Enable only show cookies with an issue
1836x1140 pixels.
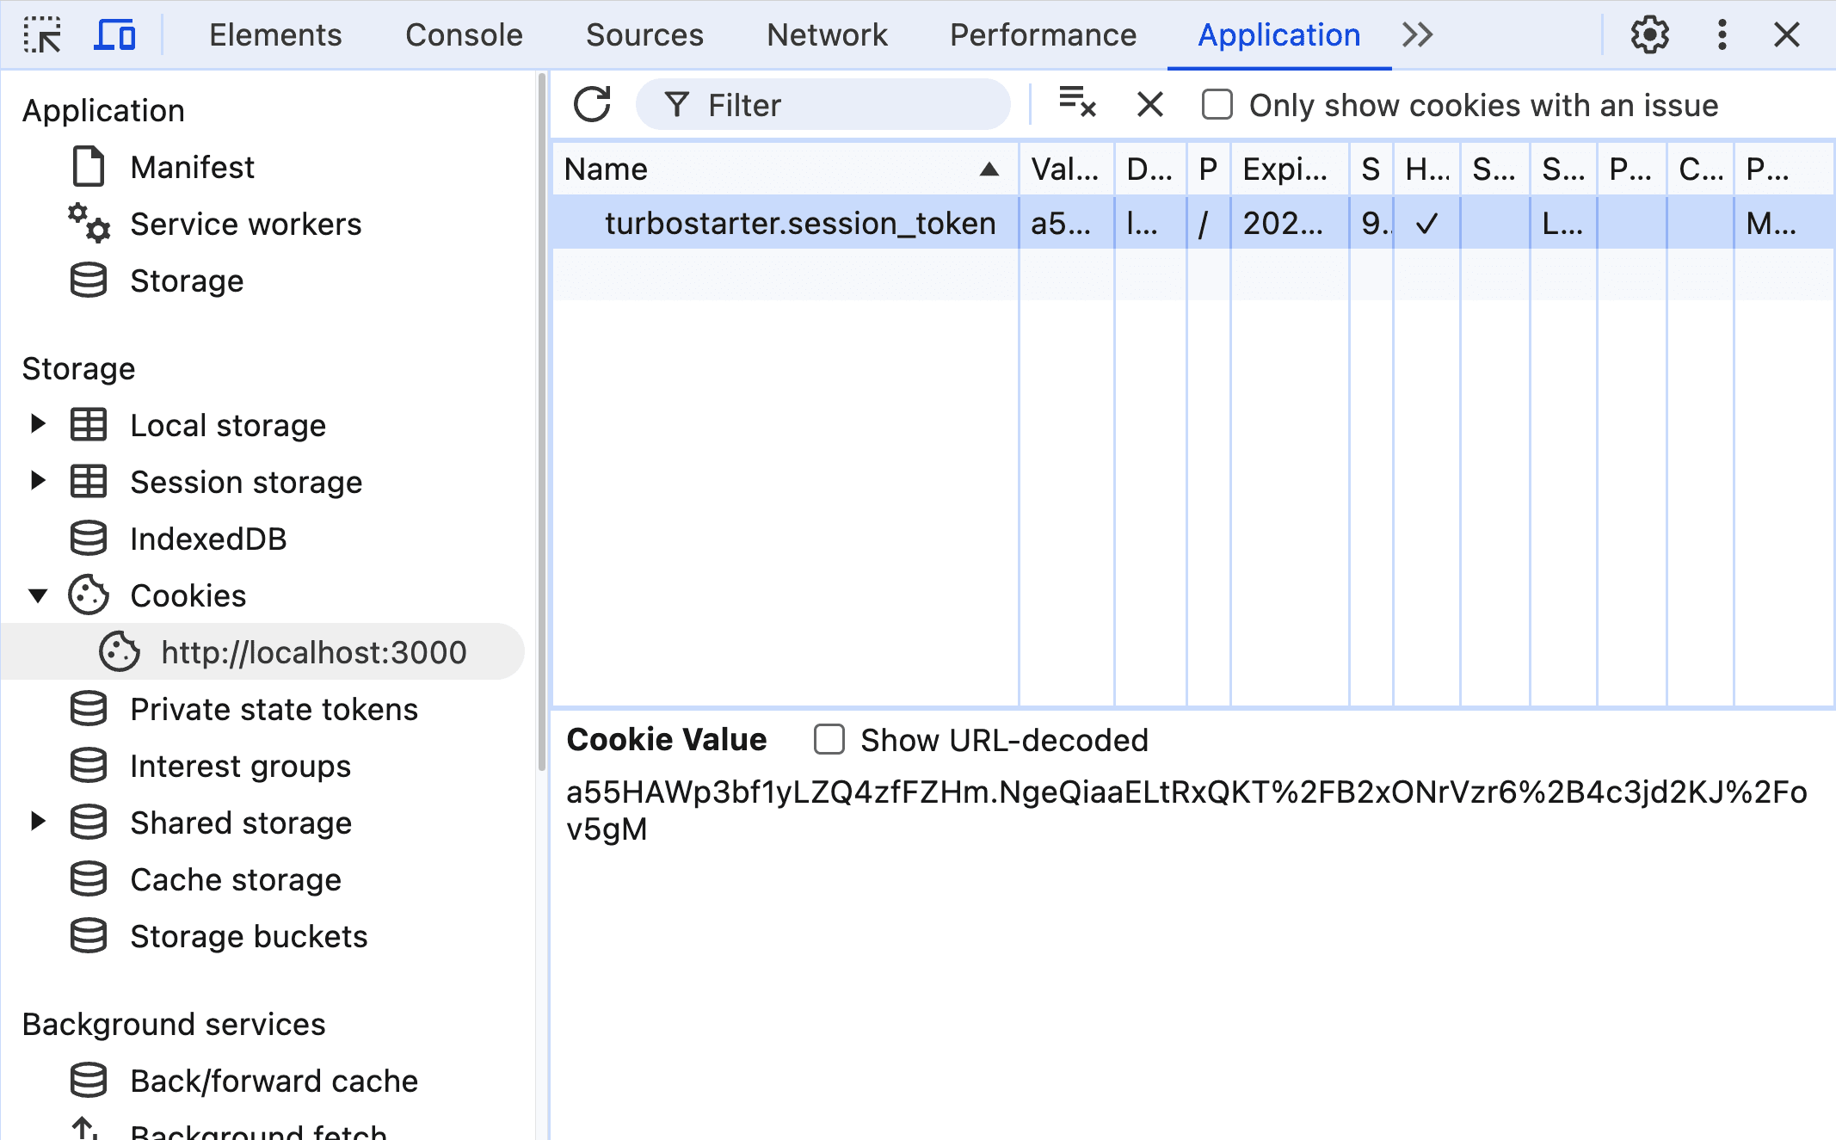click(x=1217, y=105)
